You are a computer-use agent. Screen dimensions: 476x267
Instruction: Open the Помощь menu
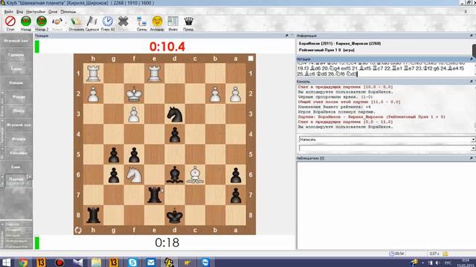coord(68,12)
